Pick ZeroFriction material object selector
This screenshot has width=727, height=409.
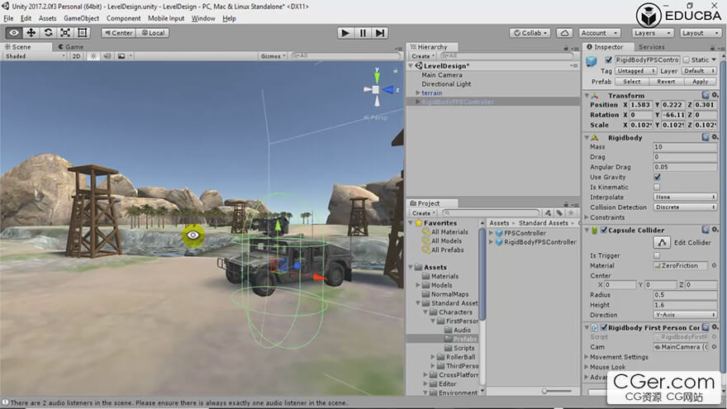point(714,266)
